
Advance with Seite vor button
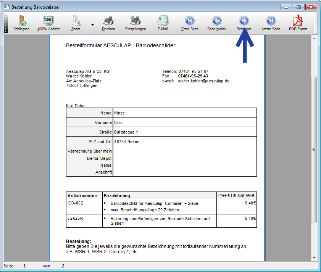click(244, 23)
